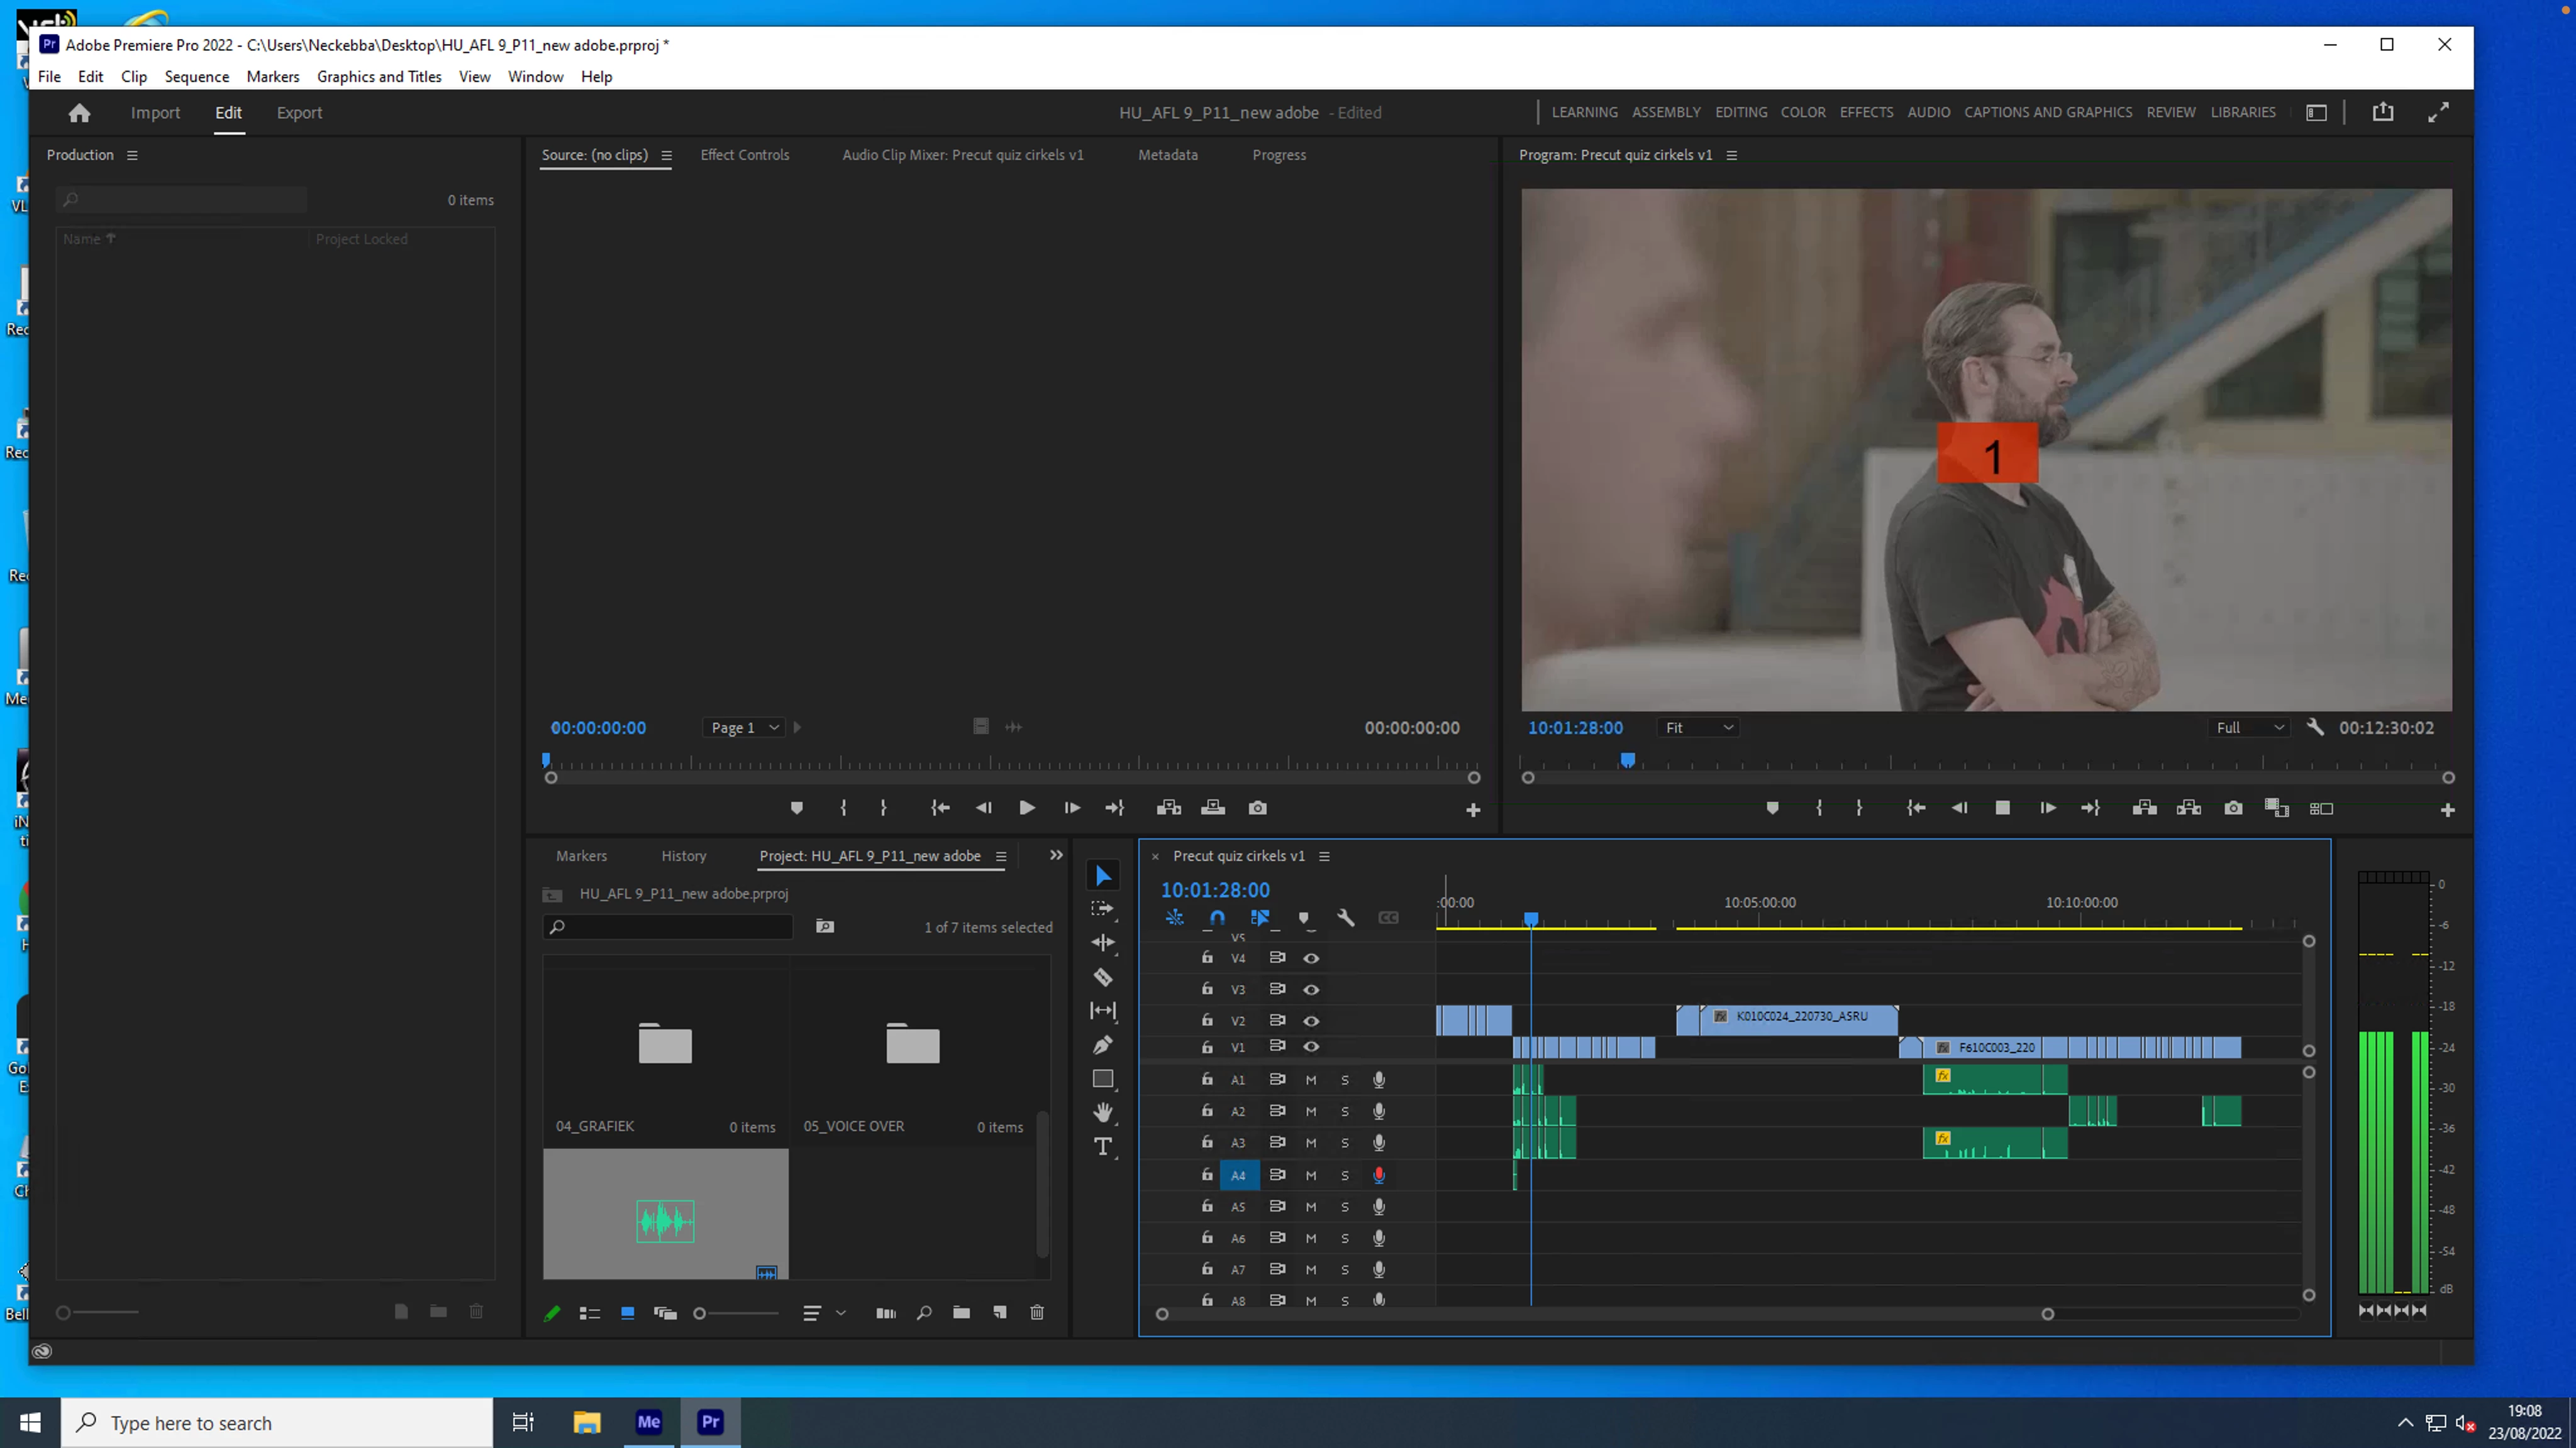The height and width of the screenshot is (1448, 2576).
Task: Mute audio track A1
Action: tap(1311, 1079)
